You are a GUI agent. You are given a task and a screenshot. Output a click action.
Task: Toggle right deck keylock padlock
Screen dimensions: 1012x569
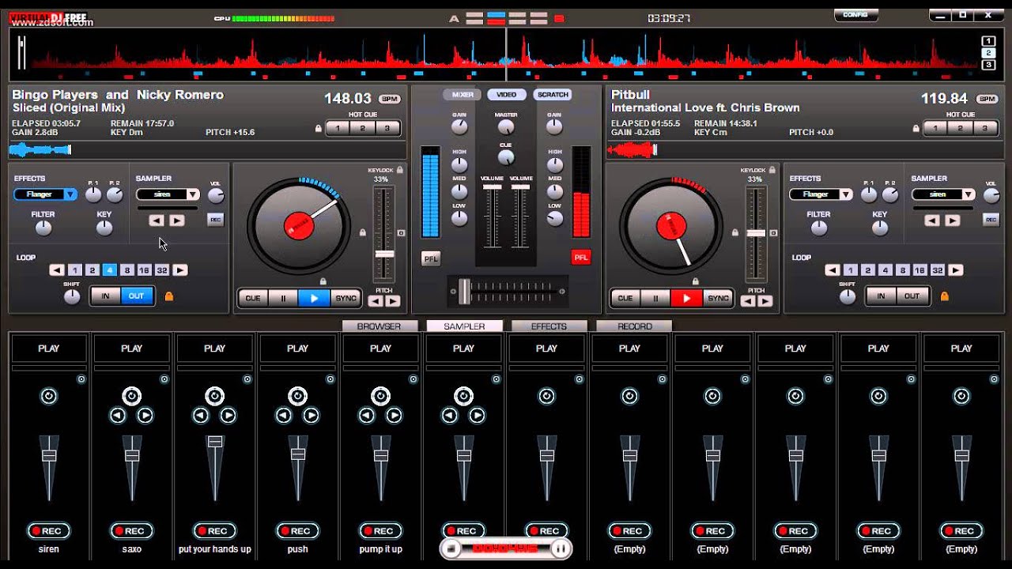click(772, 170)
